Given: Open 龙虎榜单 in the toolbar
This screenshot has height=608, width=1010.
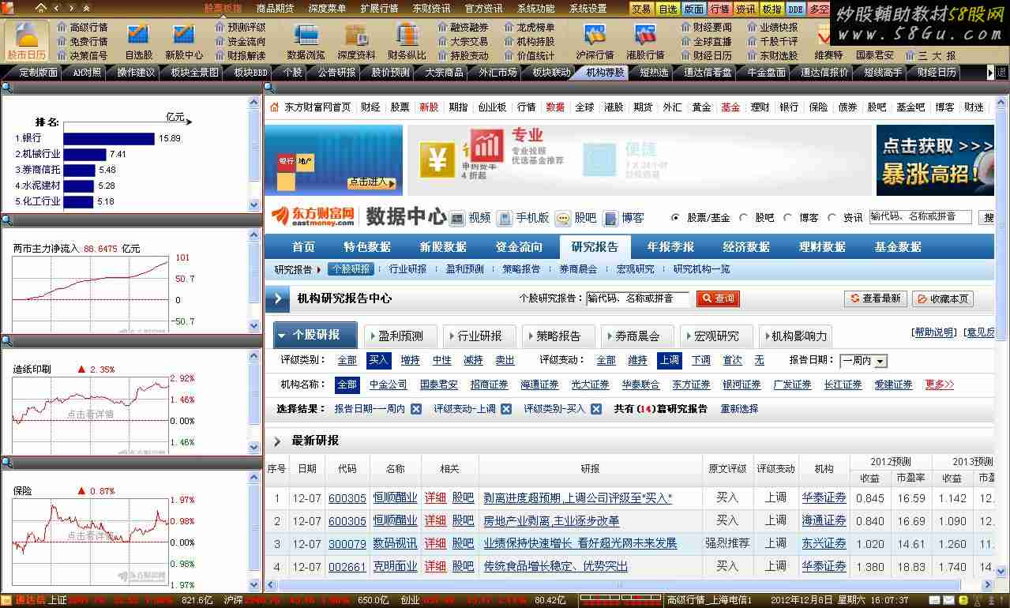Looking at the screenshot, I should [x=529, y=27].
